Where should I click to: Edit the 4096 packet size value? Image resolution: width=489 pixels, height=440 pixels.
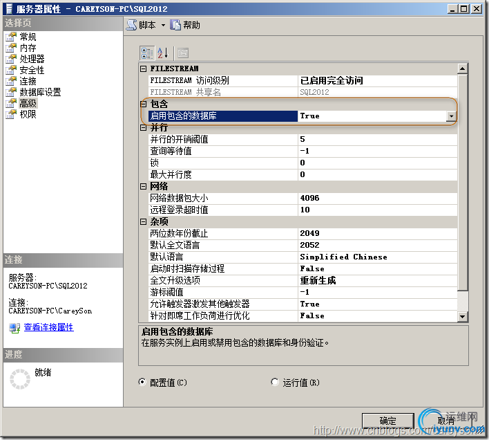(x=377, y=199)
